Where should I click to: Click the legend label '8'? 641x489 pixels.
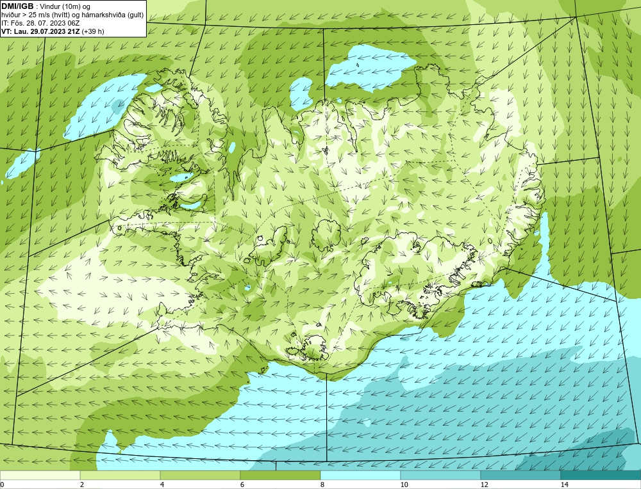click(x=322, y=485)
